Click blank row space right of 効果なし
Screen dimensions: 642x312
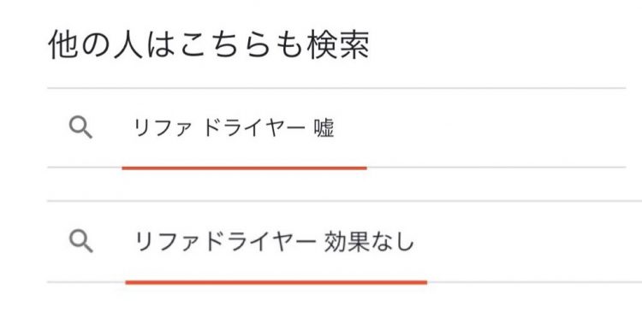[x=528, y=242]
